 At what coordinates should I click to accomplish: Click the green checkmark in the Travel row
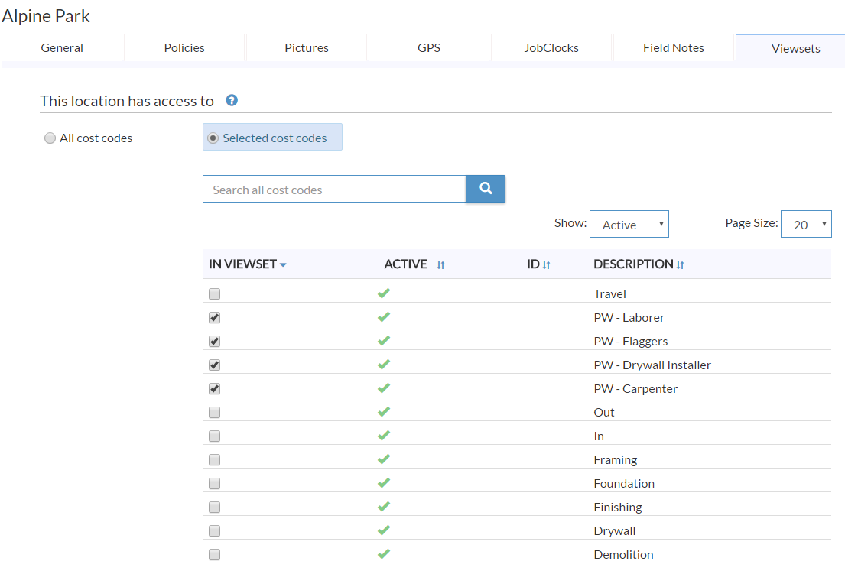384,293
